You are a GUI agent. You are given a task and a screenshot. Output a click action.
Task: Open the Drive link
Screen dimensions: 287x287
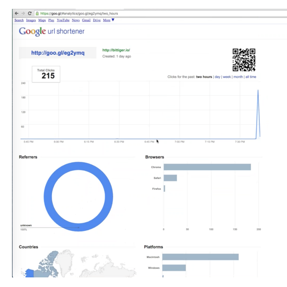(x=96, y=20)
